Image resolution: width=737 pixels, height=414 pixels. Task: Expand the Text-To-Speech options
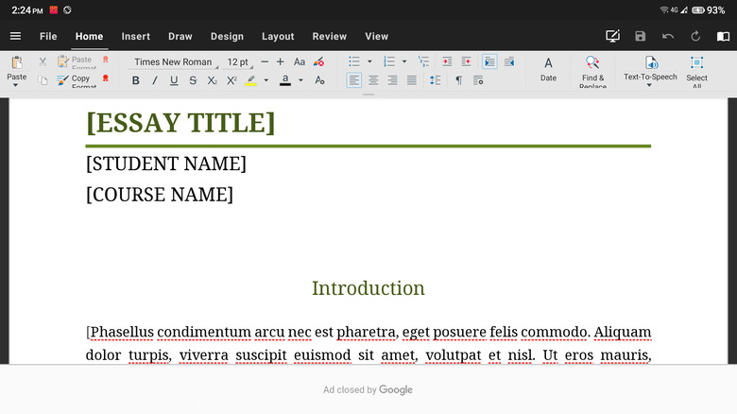(650, 85)
